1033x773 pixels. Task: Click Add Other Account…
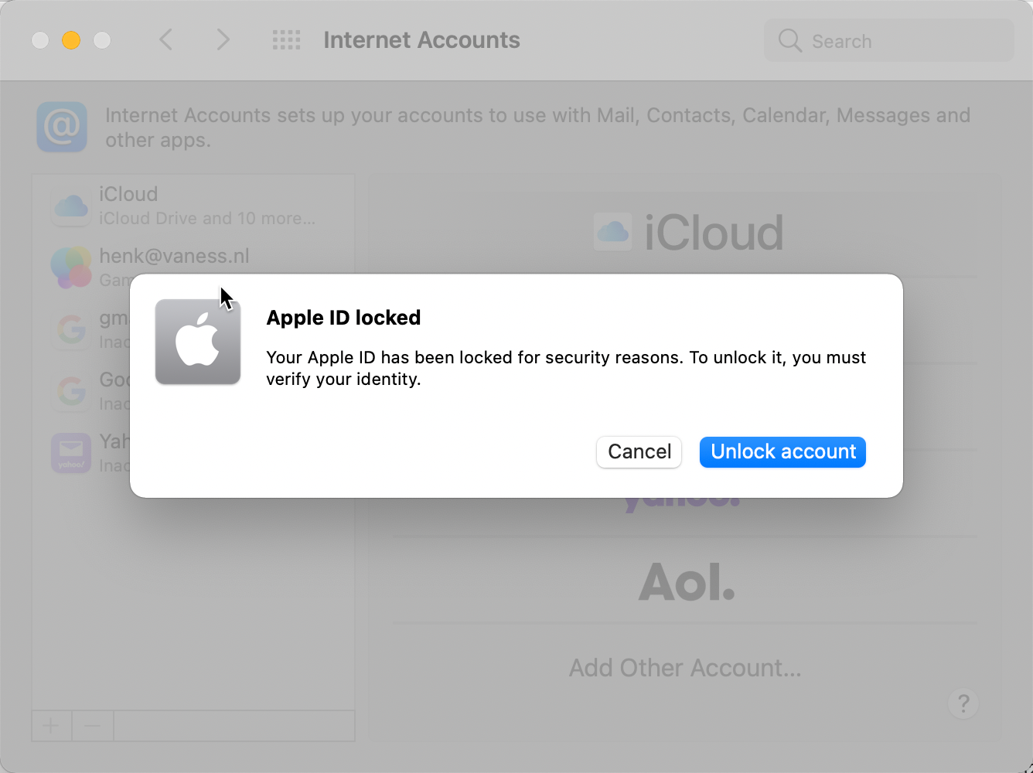685,668
